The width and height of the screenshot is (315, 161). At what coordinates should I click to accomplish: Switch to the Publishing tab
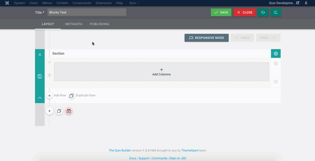[x=100, y=24]
